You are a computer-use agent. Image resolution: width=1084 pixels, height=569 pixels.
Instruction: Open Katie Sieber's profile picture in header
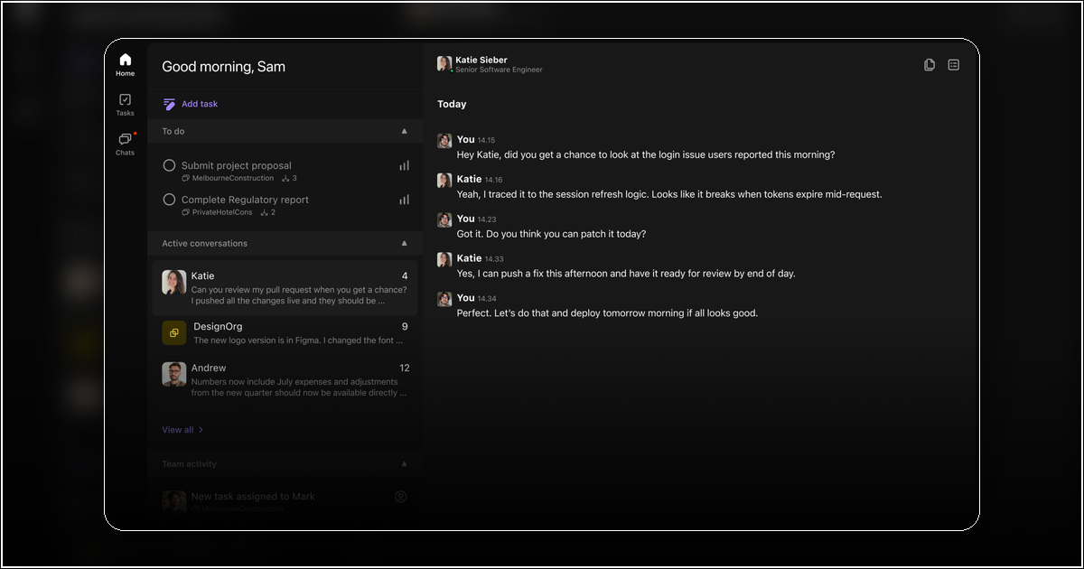pyautogui.click(x=444, y=63)
